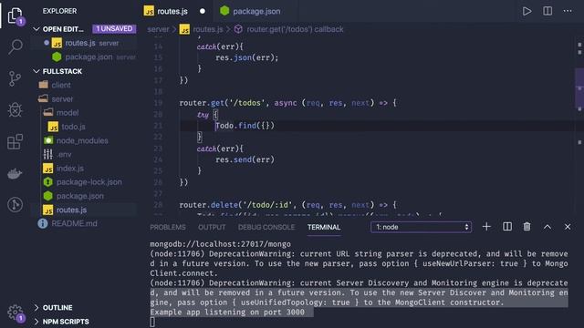Run code with the play icon
The height and width of the screenshot is (328, 584).
[527, 11]
